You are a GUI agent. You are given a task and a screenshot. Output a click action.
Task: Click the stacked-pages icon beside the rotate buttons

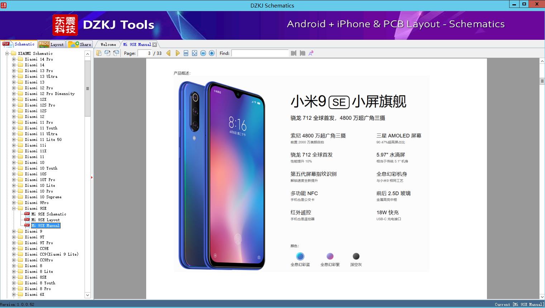pos(99,53)
